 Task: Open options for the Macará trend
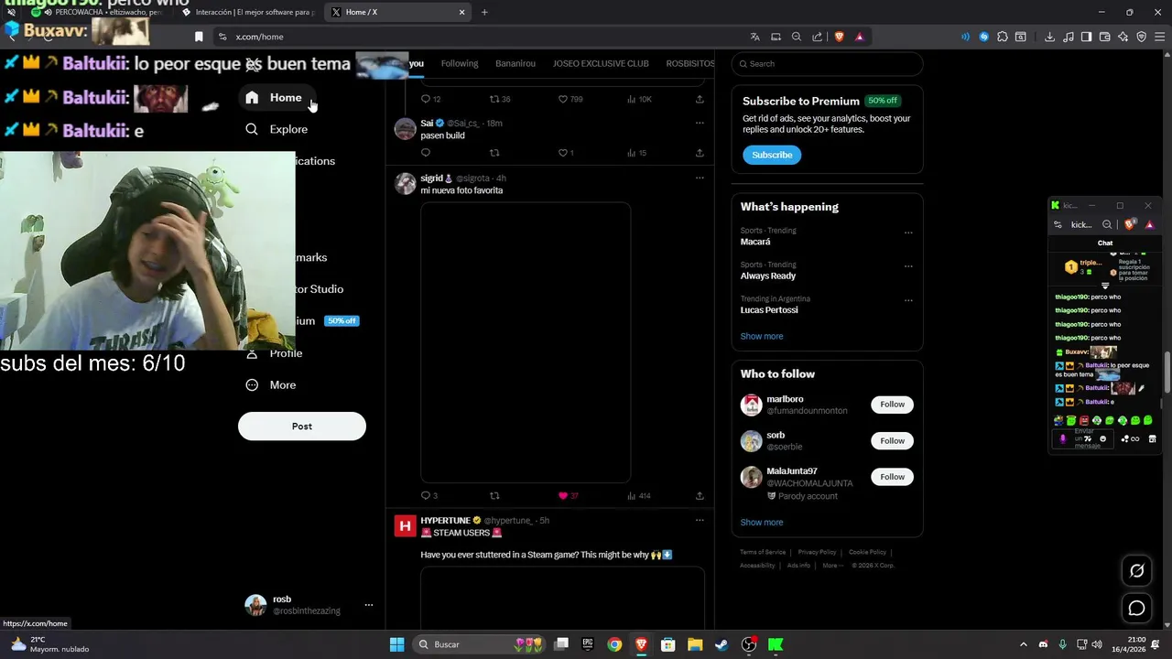(908, 232)
